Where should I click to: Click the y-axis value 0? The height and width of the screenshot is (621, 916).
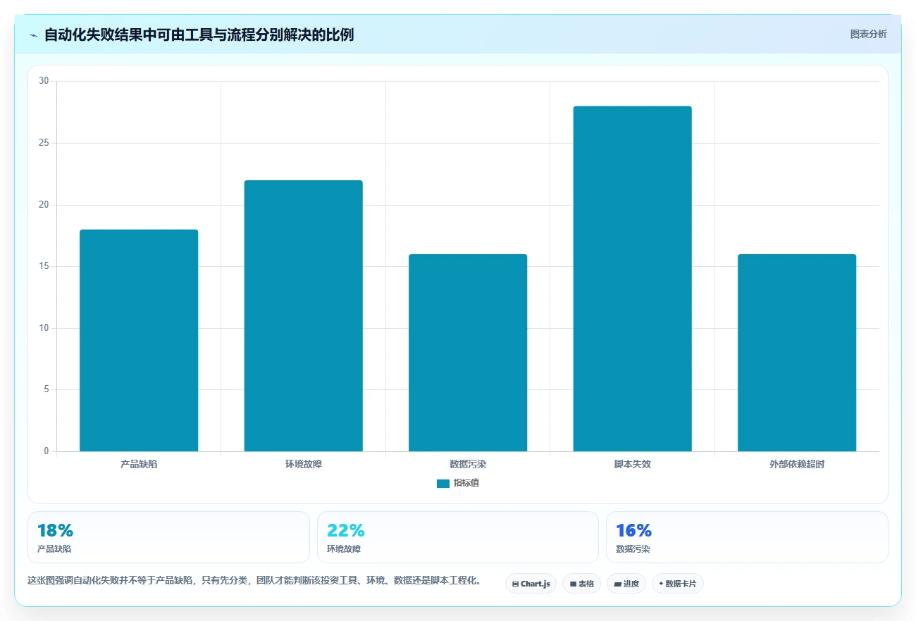coord(46,451)
